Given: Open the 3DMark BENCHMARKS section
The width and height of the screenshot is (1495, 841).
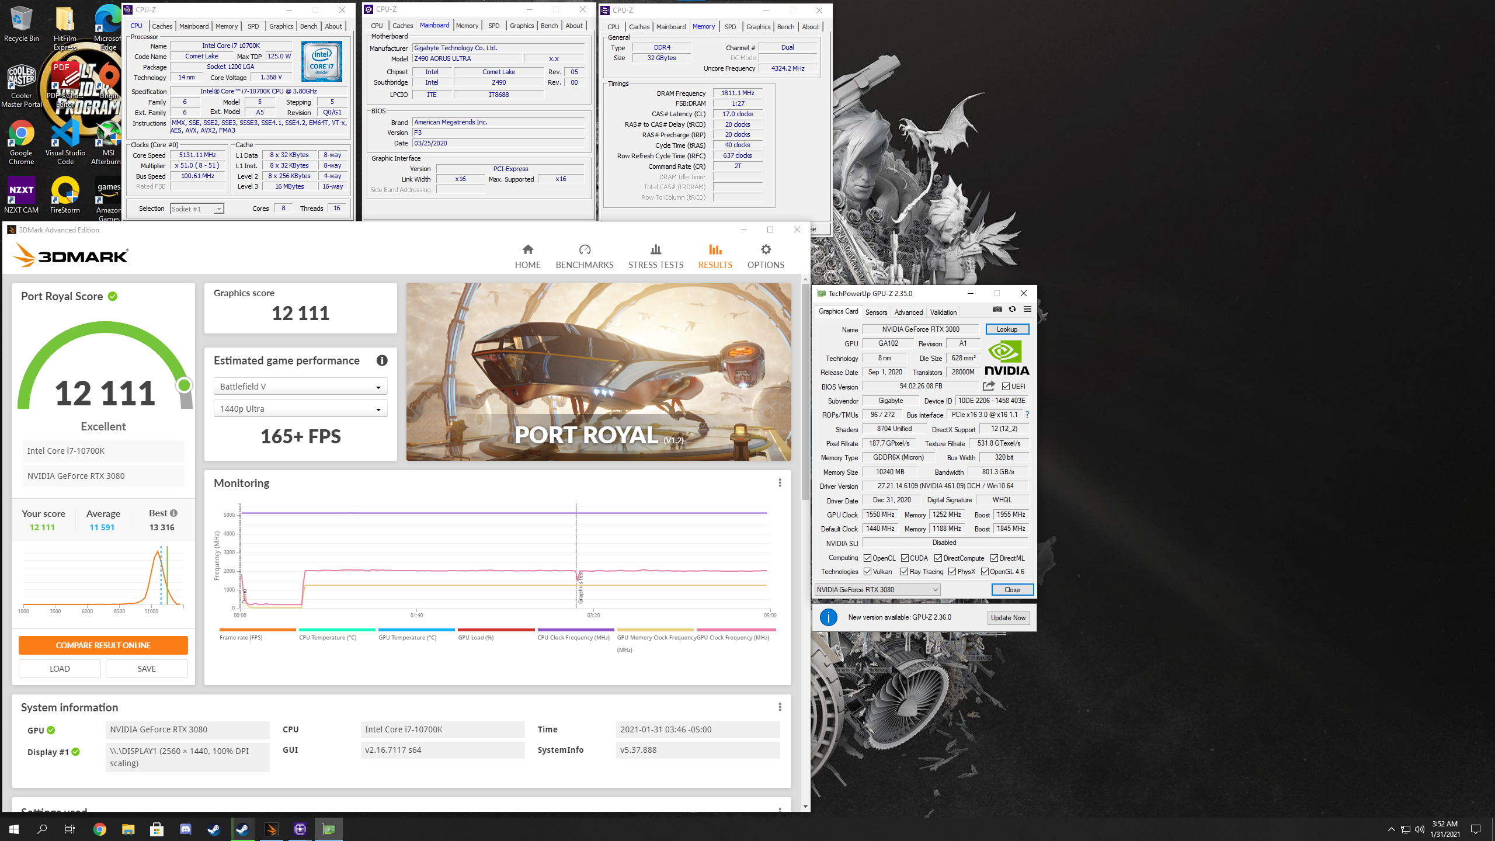Looking at the screenshot, I should click(x=585, y=256).
